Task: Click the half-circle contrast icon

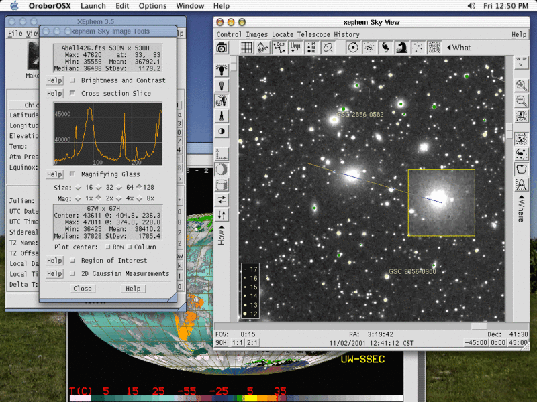Action: (x=222, y=131)
